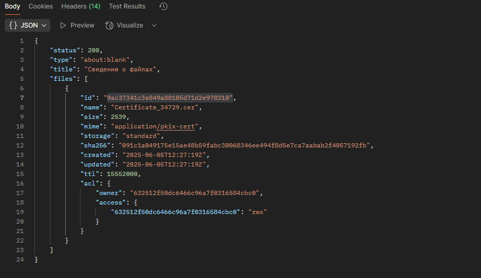481x278 pixels.
Task: Click the Preview button label
Action: (82, 25)
